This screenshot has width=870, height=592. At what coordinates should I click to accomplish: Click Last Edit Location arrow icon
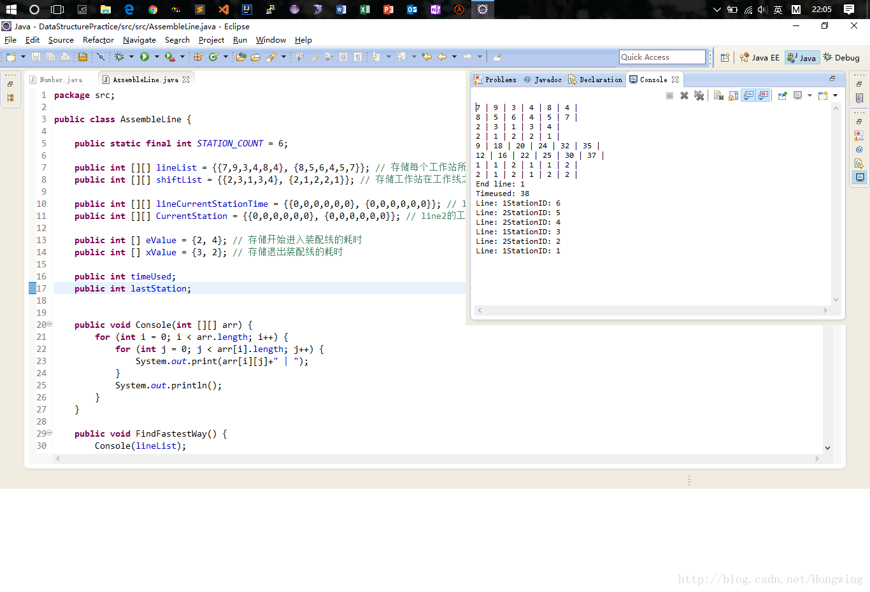point(427,57)
